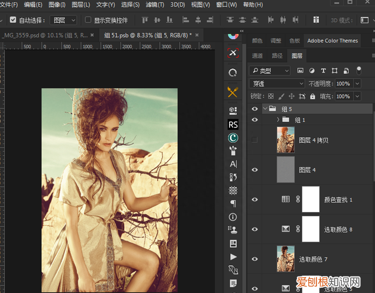Image resolution: width=375 pixels, height=293 pixels.
Task: Click lock transparent pixels icon
Action: click(271, 97)
